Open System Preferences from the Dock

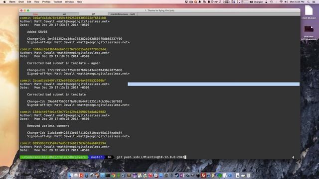click(x=166, y=176)
